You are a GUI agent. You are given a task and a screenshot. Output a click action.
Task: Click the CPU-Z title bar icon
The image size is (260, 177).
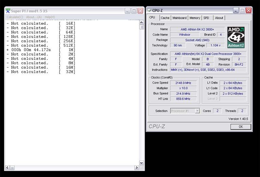point(149,10)
